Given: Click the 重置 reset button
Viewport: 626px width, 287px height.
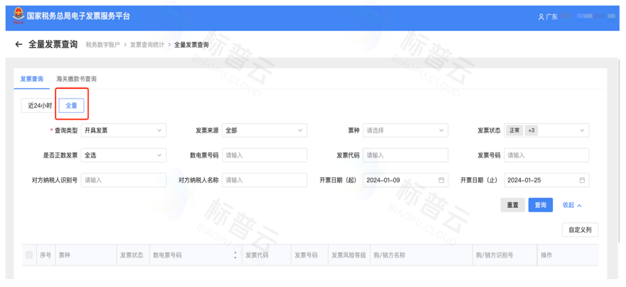Looking at the screenshot, I should click(512, 205).
